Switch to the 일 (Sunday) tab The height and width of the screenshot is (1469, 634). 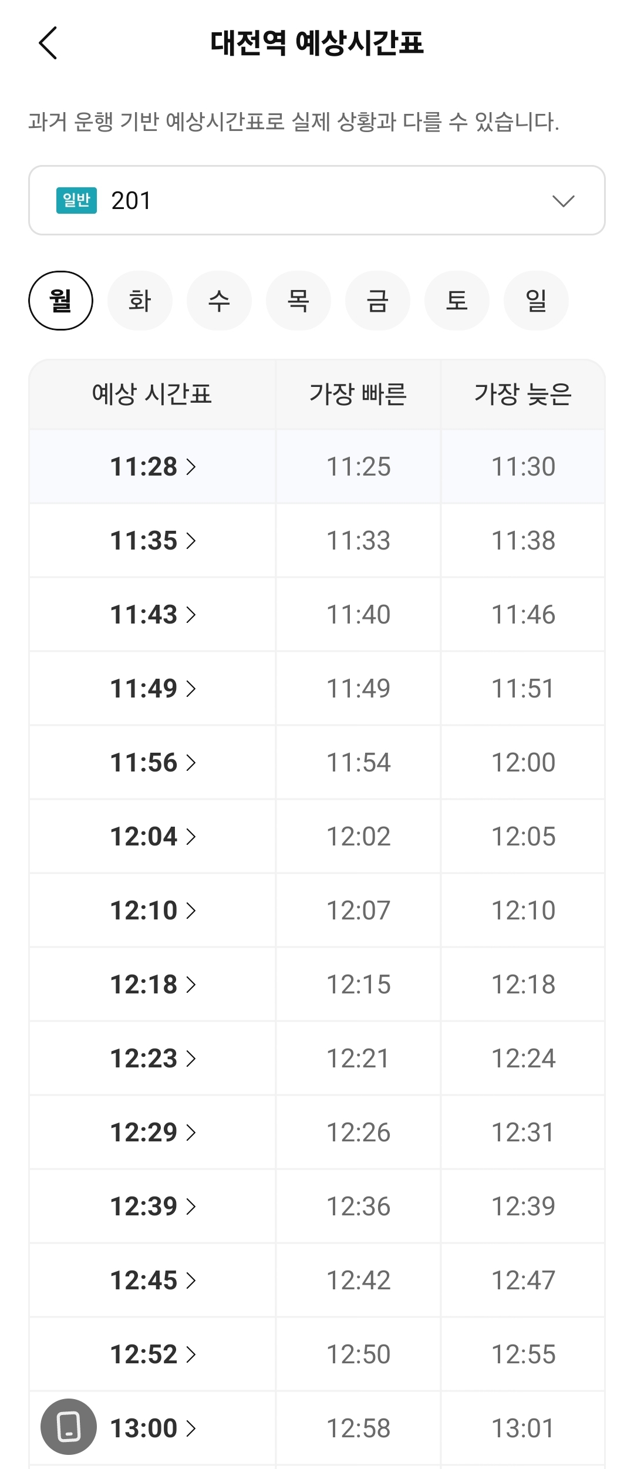click(536, 301)
